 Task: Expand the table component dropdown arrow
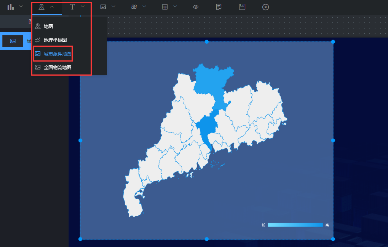point(175,6)
